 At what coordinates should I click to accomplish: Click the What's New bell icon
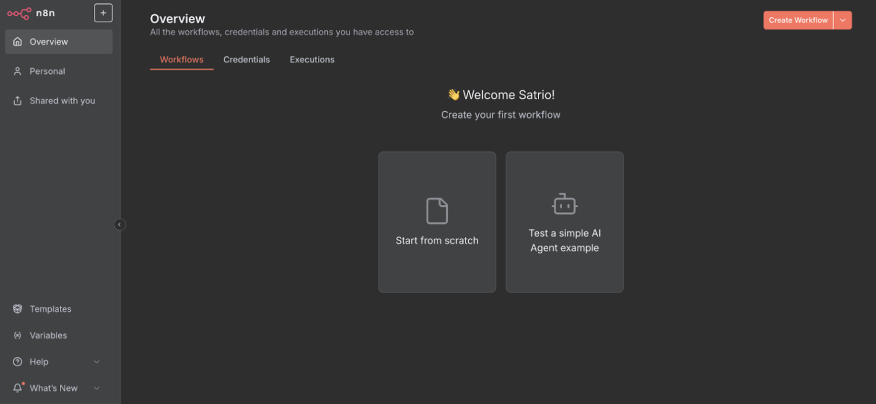pyautogui.click(x=18, y=388)
